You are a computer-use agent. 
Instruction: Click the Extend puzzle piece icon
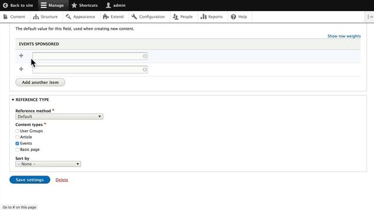(106, 17)
